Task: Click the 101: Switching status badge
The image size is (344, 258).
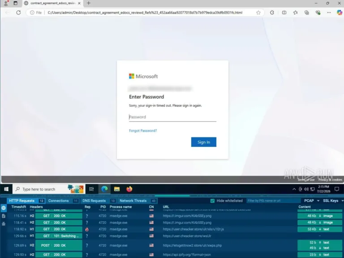Action: click(x=59, y=236)
